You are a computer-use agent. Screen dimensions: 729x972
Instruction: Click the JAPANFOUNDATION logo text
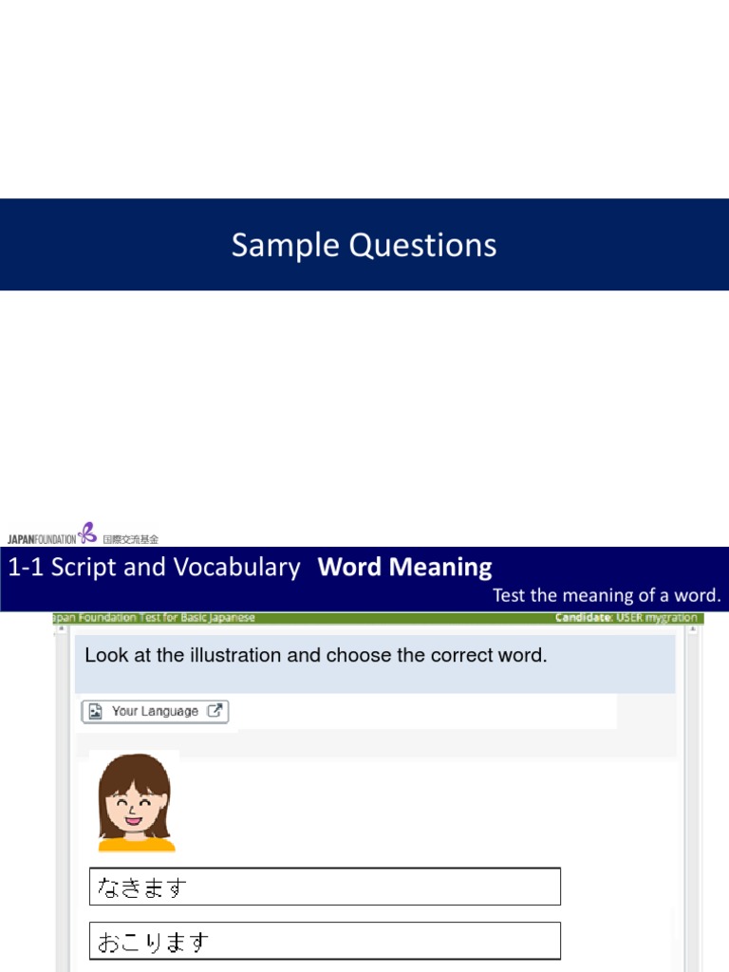pyautogui.click(x=42, y=538)
